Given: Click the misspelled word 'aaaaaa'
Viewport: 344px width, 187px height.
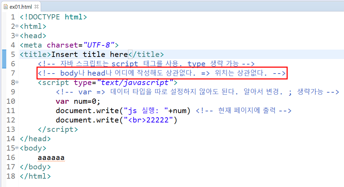Looking at the screenshot, I should coord(51,158).
